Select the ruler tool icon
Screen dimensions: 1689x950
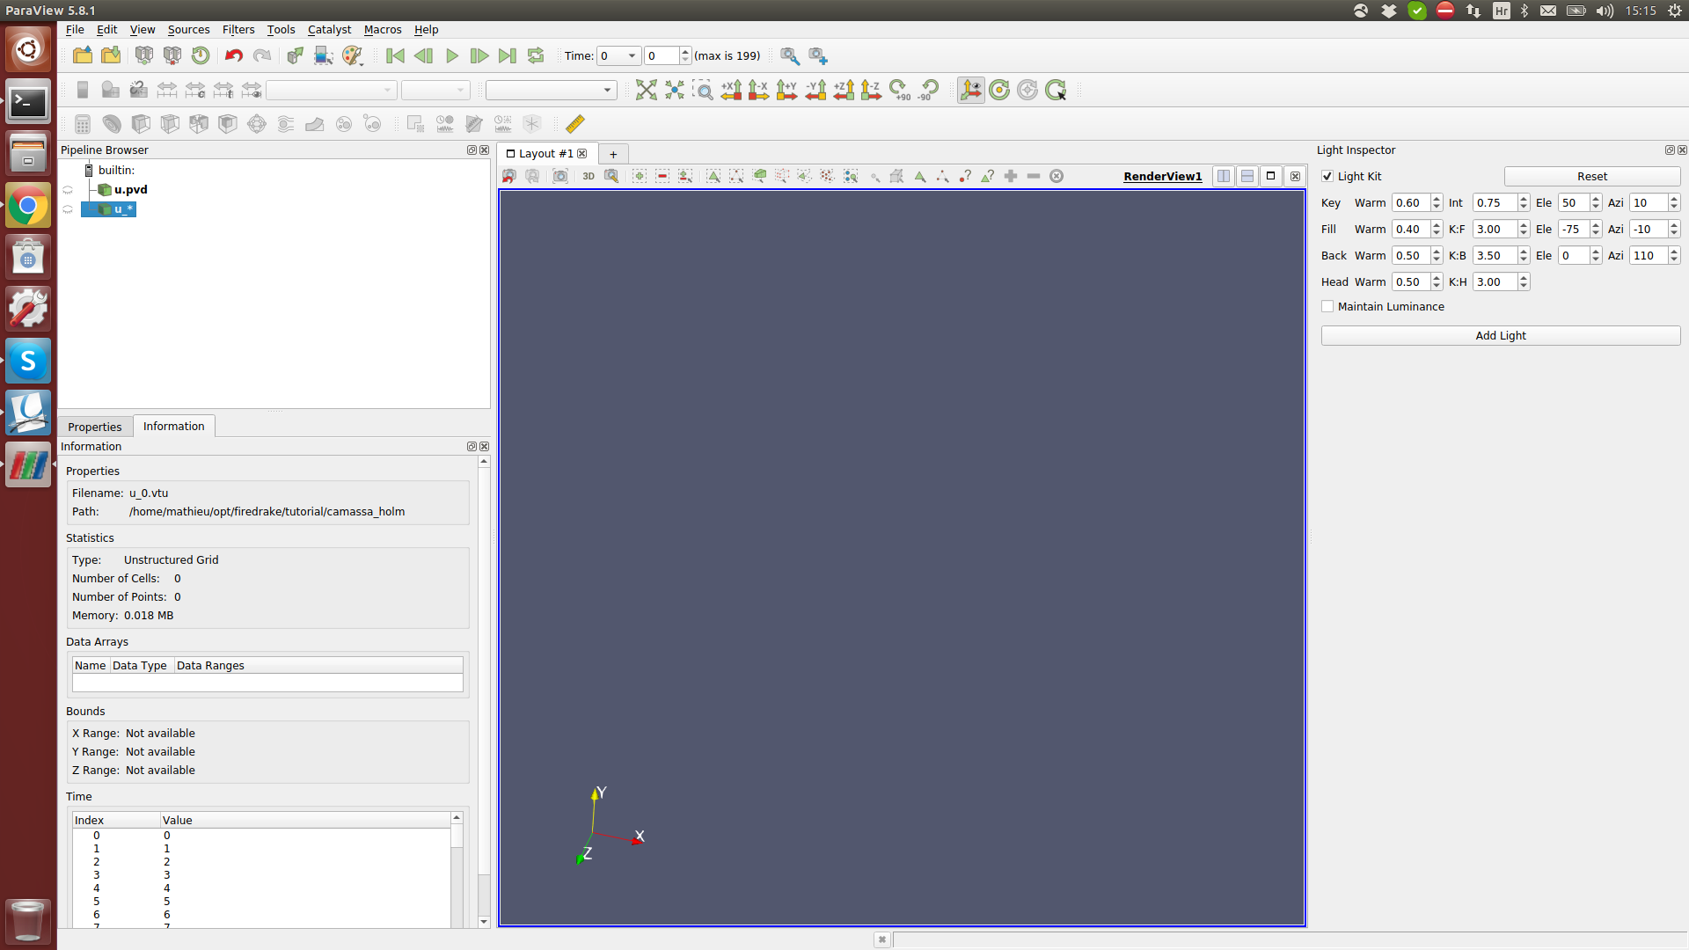pos(575,124)
